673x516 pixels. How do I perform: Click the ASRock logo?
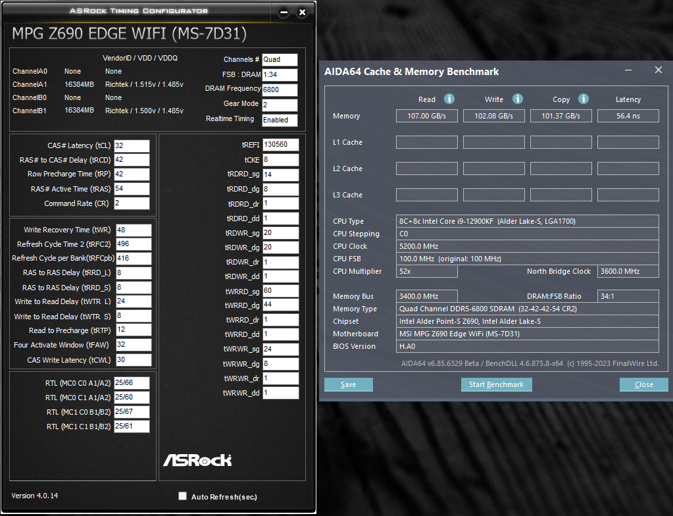197,460
